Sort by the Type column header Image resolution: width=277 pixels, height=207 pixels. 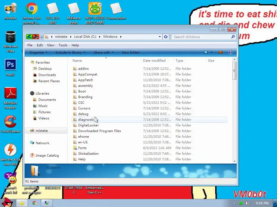point(190,61)
